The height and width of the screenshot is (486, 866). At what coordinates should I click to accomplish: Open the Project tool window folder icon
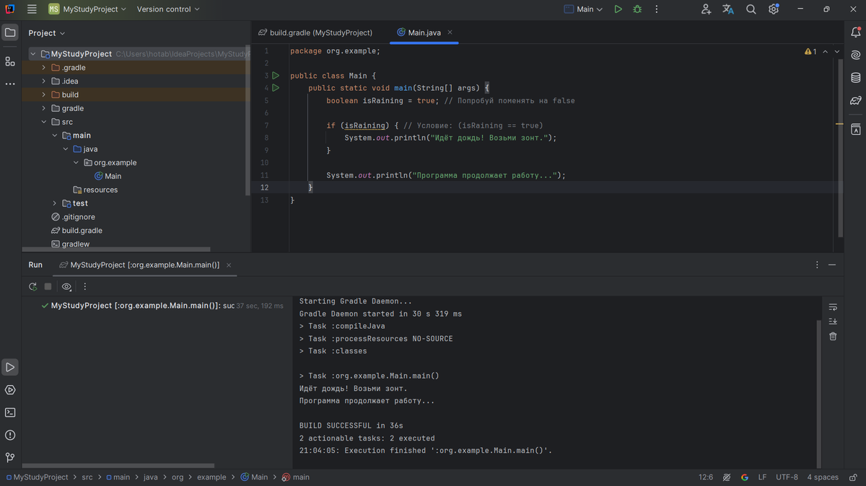10,32
